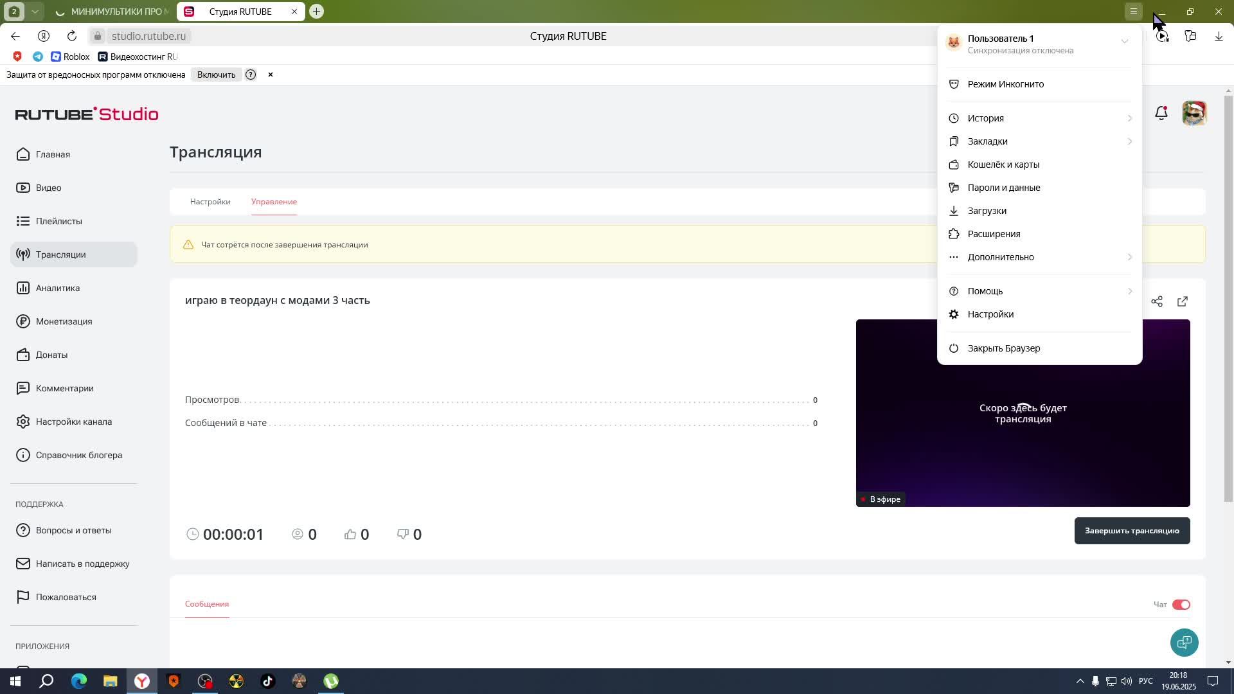Viewport: 1234px width, 694px height.
Task: Show hidden system tray icons
Action: (x=1080, y=681)
